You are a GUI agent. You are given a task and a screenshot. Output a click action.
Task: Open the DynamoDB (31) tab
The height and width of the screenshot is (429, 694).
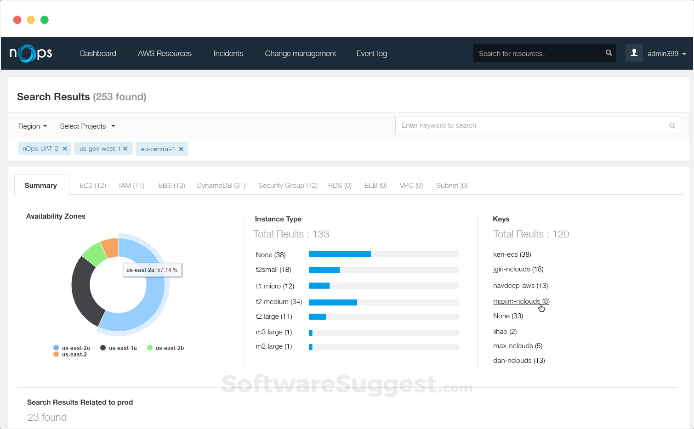pyautogui.click(x=221, y=185)
